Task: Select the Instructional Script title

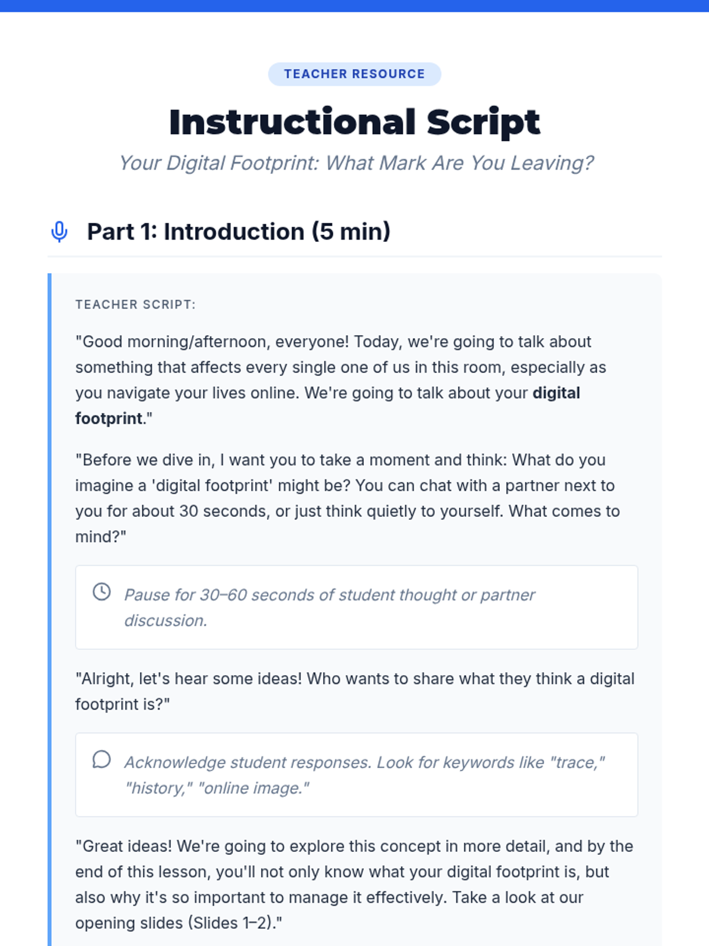Action: (354, 122)
